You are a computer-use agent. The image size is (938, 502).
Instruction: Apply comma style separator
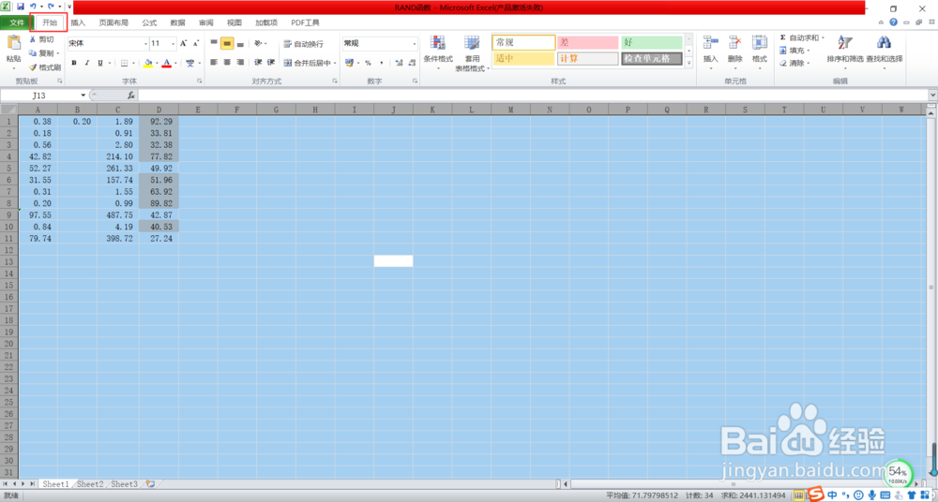pyautogui.click(x=381, y=63)
